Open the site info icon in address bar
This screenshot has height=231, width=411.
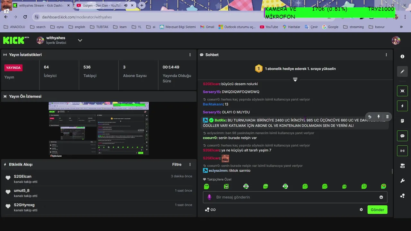pos(37,17)
